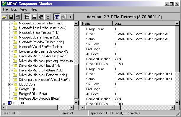Click the psqlodbc30.dll Setup data value
This screenshot has width=181, height=117.
click(143, 79)
